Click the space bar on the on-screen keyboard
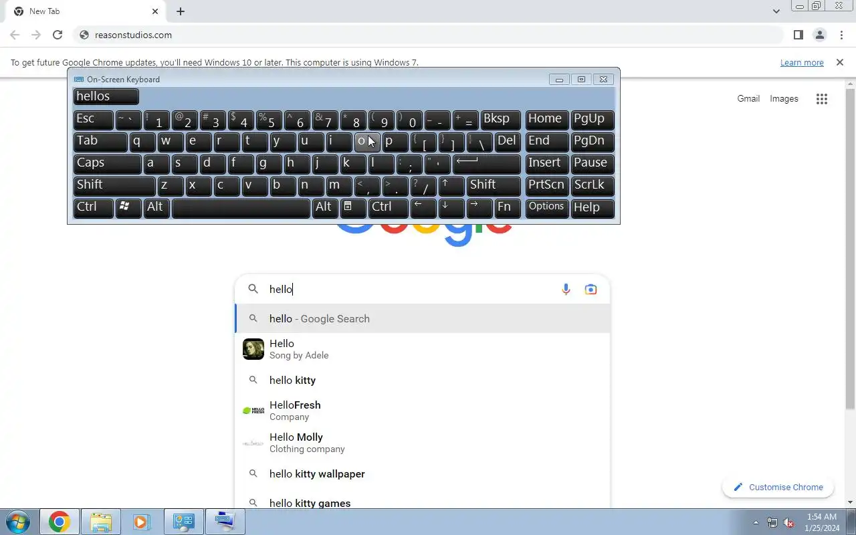856x535 pixels. click(x=241, y=207)
